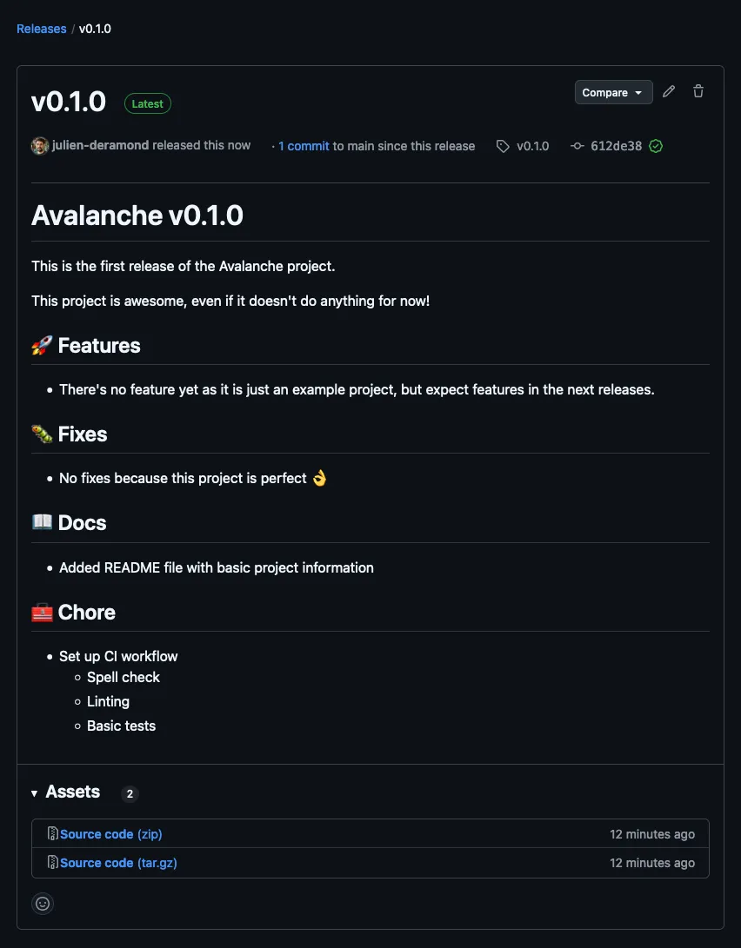Click the tar.gz file icon in Assets

[52, 863]
